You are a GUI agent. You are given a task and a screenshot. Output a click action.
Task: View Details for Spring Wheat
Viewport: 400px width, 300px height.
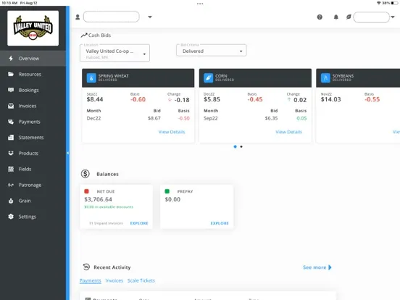click(x=172, y=132)
